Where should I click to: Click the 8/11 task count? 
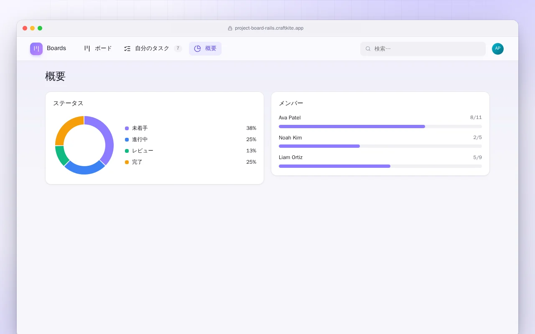tap(476, 118)
